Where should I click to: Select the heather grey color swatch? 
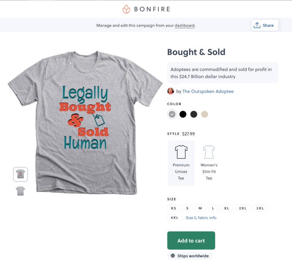coord(172,114)
